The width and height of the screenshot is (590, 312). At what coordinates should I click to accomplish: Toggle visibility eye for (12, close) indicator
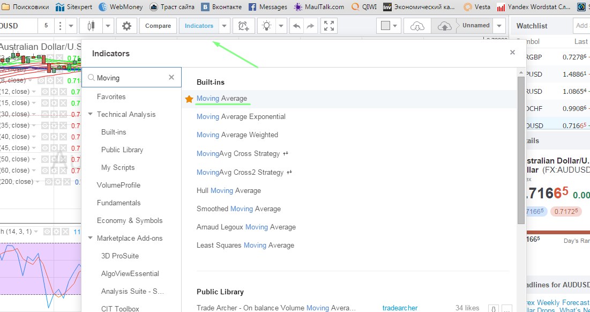tap(46, 92)
